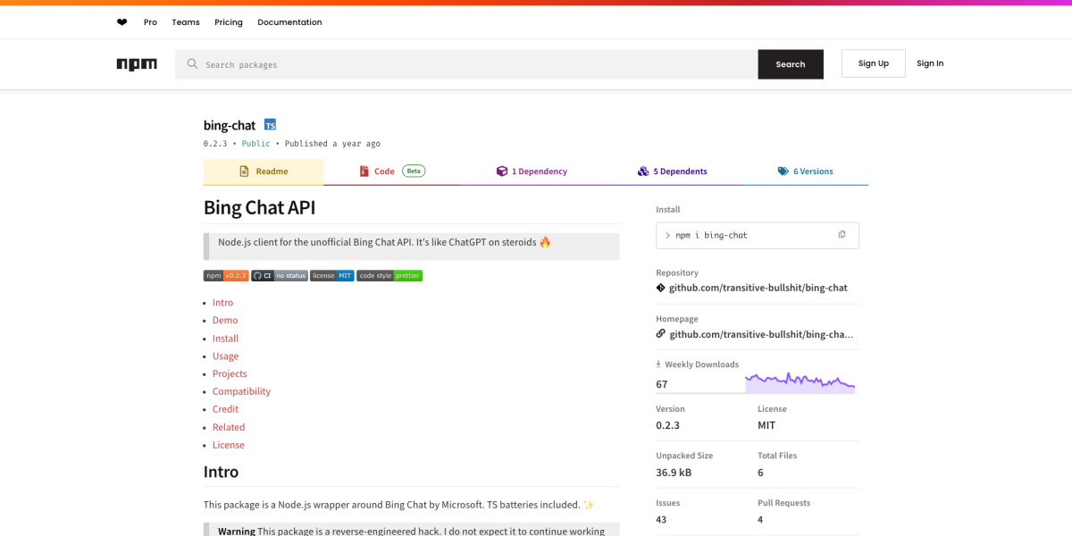Click the chain link icon beside Homepage
The image size is (1072, 536).
(x=660, y=333)
